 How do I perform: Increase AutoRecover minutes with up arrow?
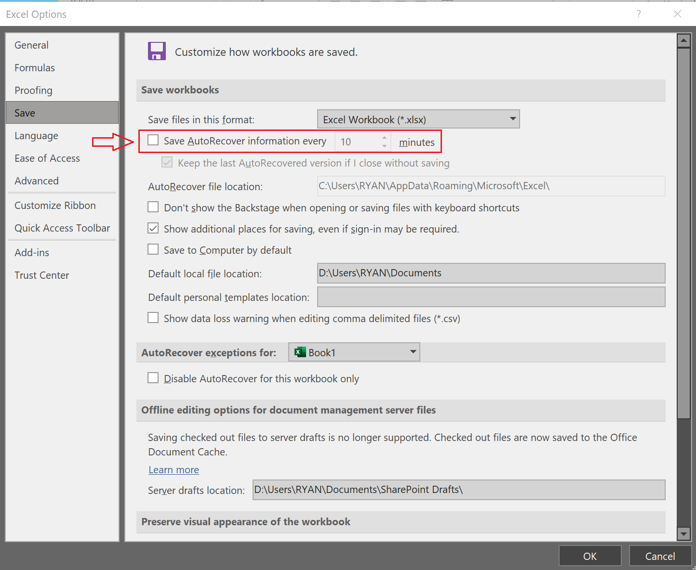384,138
